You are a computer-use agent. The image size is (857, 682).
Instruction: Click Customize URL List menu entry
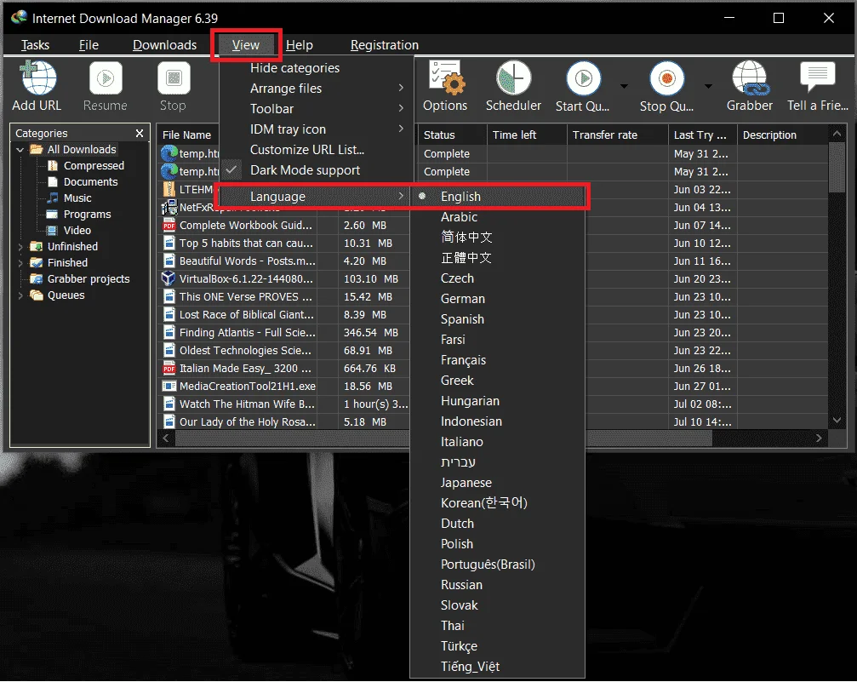pos(316,150)
